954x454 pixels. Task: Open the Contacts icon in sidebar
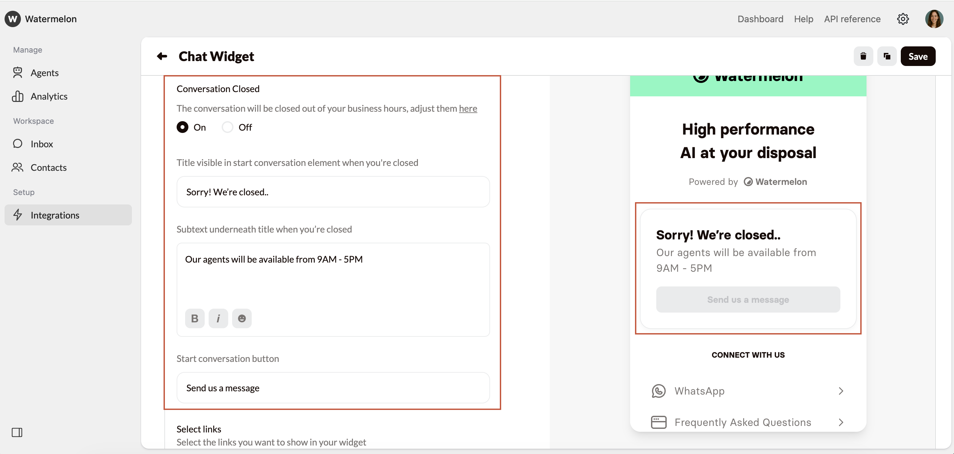coord(17,168)
